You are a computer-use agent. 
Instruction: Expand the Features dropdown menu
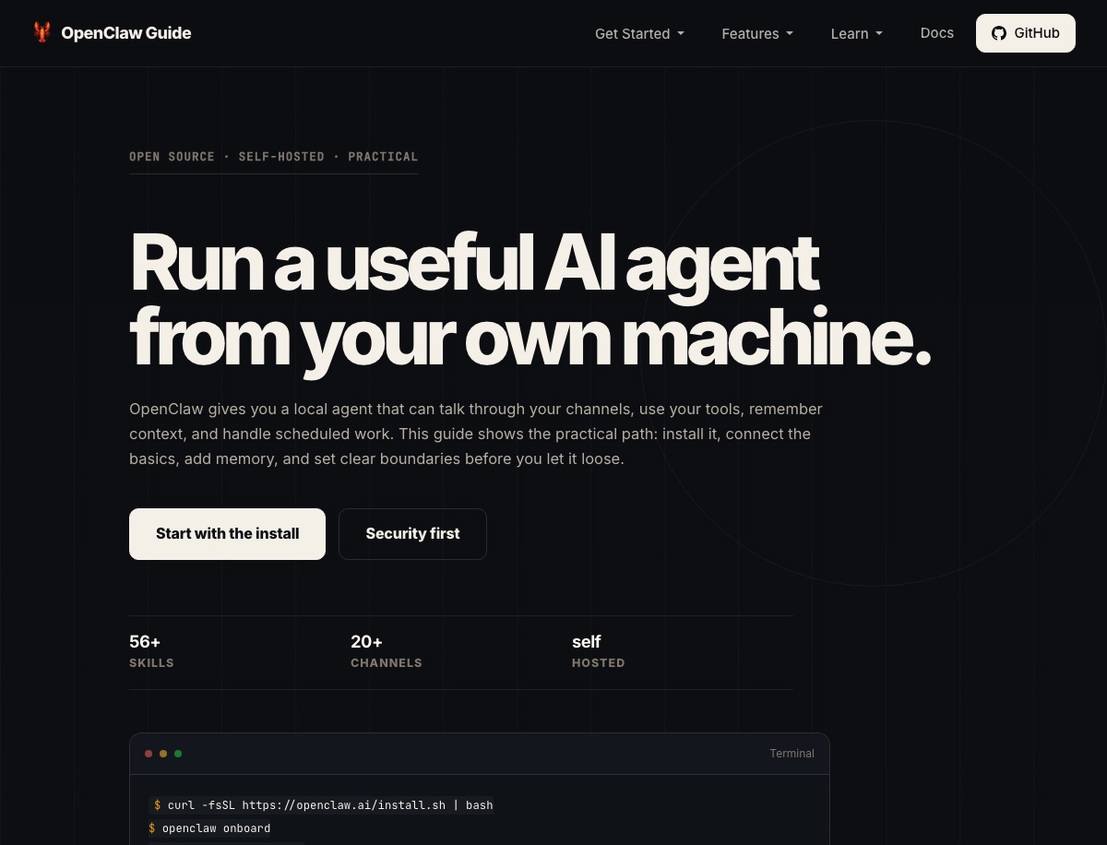(757, 33)
